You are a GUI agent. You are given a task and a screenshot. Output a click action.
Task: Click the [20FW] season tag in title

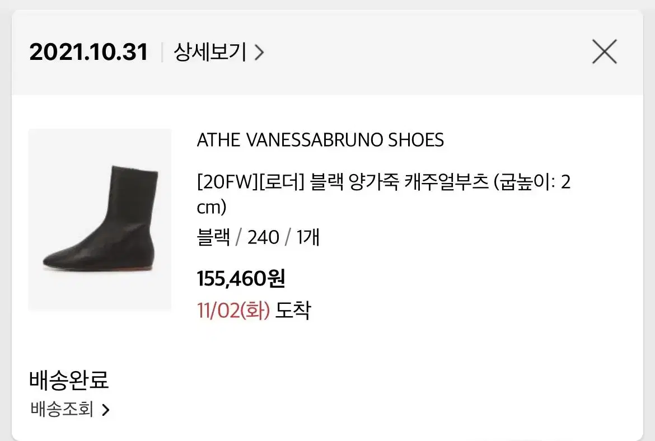(227, 182)
